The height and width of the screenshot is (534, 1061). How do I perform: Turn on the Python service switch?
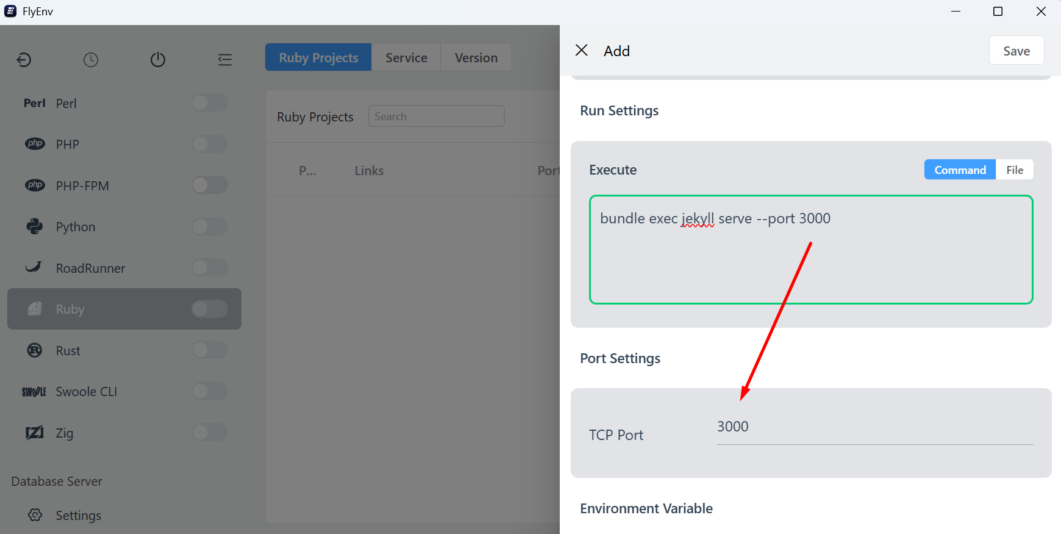click(x=210, y=226)
